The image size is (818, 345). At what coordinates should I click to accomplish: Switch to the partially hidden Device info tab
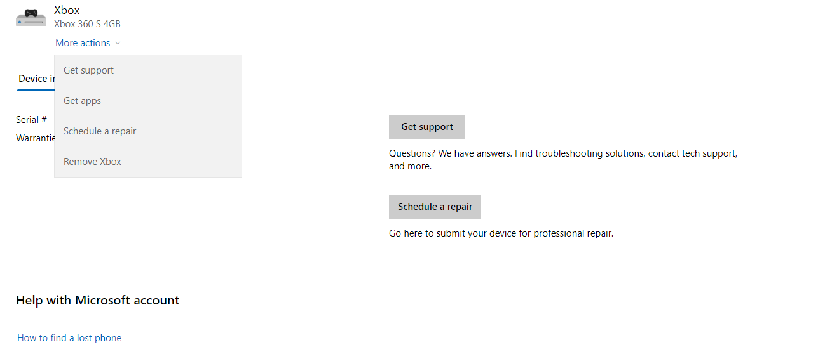tap(36, 79)
